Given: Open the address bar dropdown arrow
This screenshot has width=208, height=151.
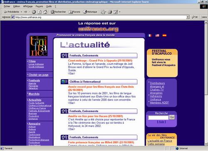Looking at the screenshot, I should 188,17.
